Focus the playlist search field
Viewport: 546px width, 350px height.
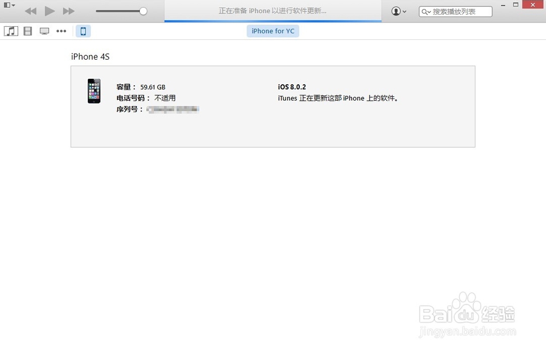pos(455,11)
